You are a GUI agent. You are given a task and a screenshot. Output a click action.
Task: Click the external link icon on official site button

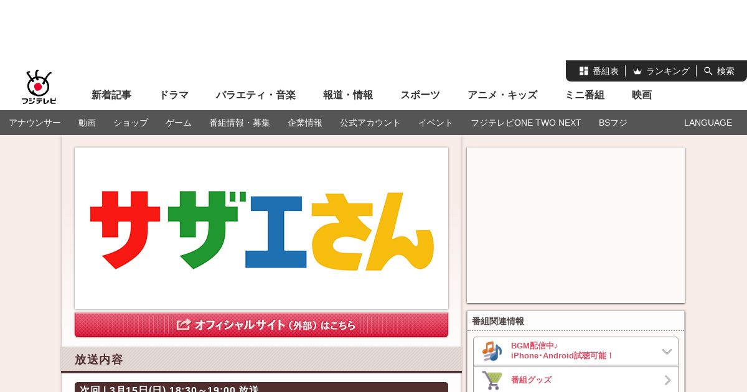point(184,325)
